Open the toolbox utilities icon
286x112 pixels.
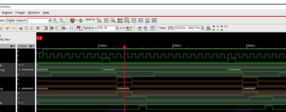click(73, 20)
